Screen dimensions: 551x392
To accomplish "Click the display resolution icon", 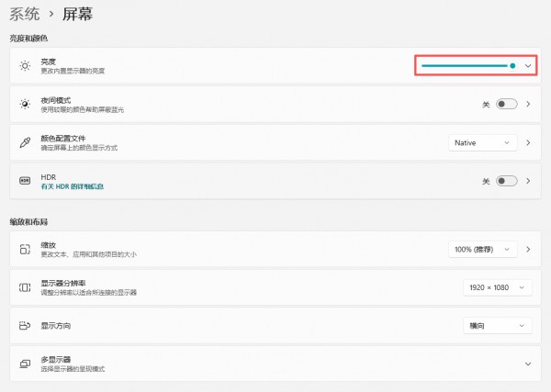I will 25,287.
